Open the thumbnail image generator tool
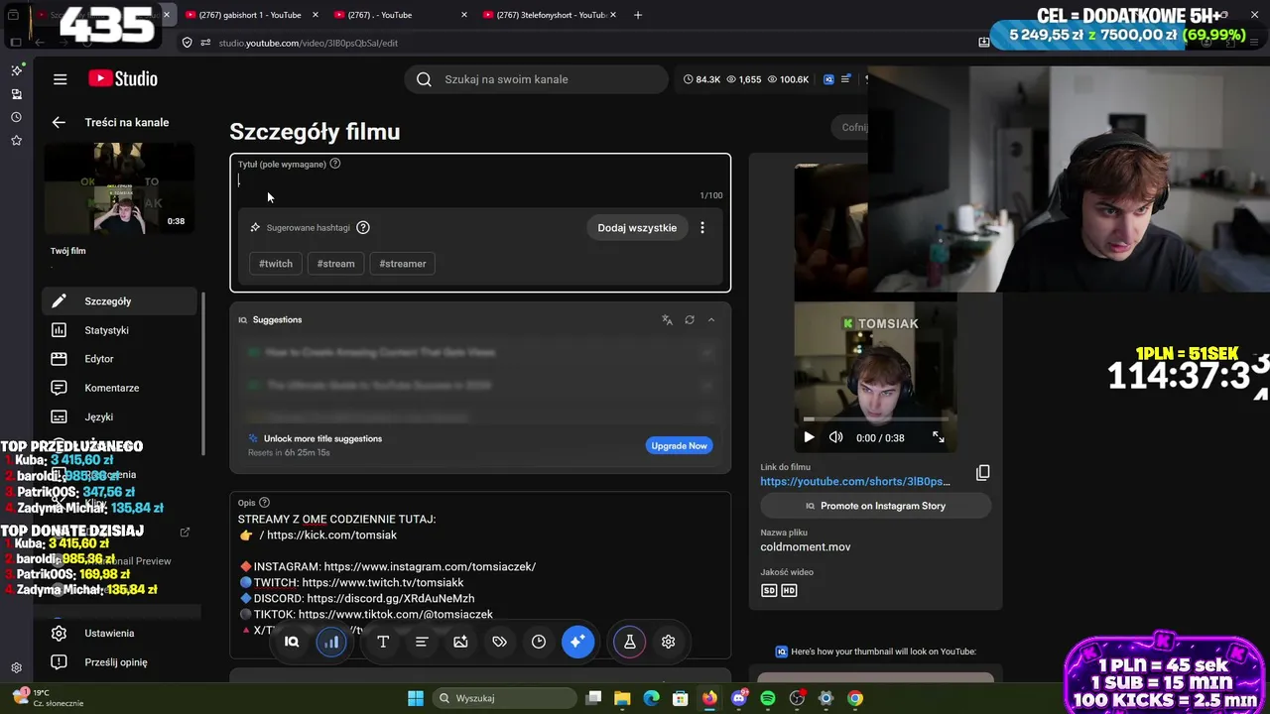The width and height of the screenshot is (1270, 714). (460, 642)
